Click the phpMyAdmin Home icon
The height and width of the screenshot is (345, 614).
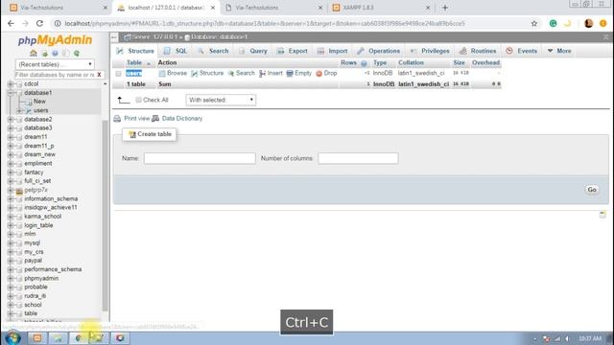tap(34, 53)
